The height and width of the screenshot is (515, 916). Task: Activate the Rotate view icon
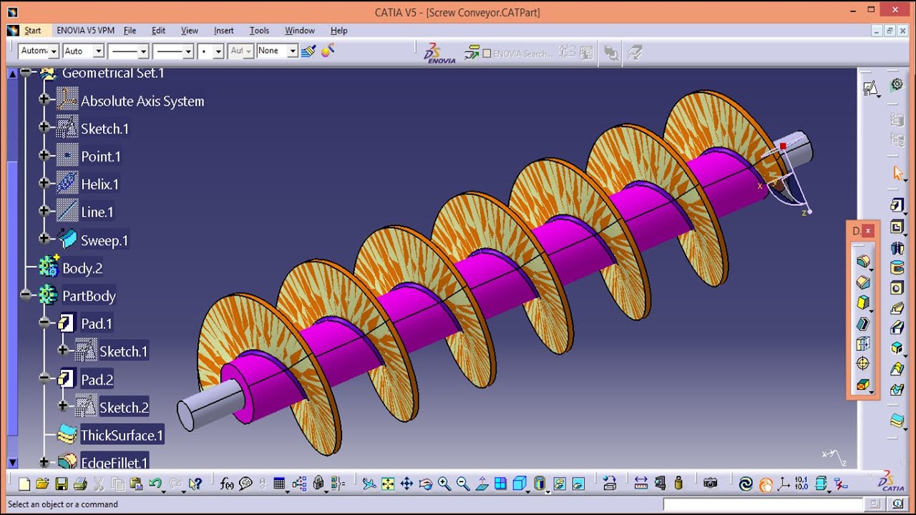pos(426,484)
